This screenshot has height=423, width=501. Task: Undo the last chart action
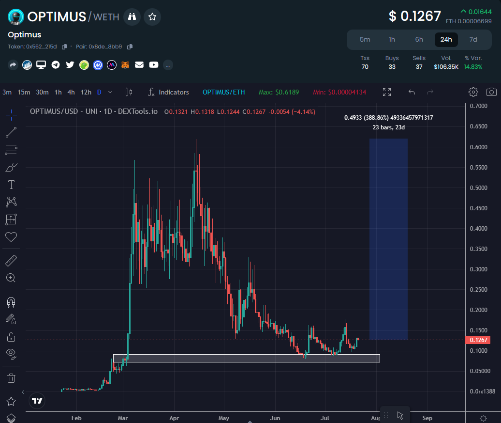click(x=412, y=92)
